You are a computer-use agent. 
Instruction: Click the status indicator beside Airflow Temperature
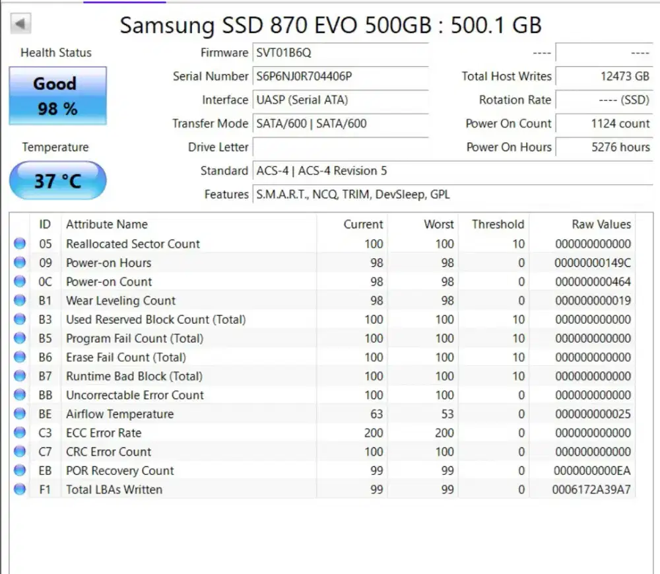pyautogui.click(x=21, y=414)
